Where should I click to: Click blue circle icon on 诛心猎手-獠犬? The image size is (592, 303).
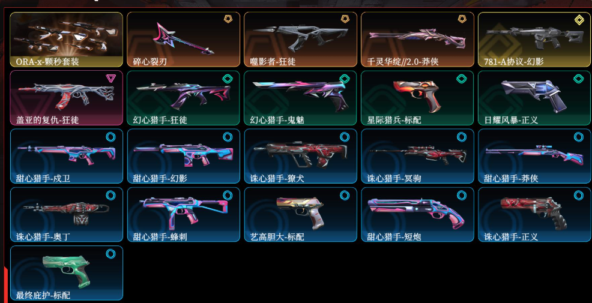(x=345, y=137)
